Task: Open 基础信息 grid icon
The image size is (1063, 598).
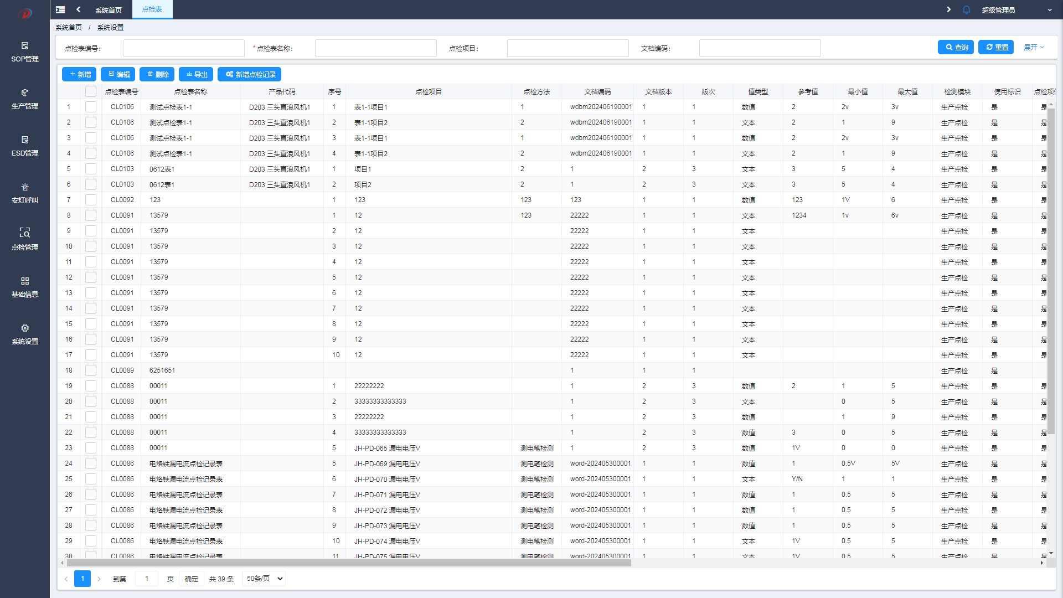Action: point(25,281)
